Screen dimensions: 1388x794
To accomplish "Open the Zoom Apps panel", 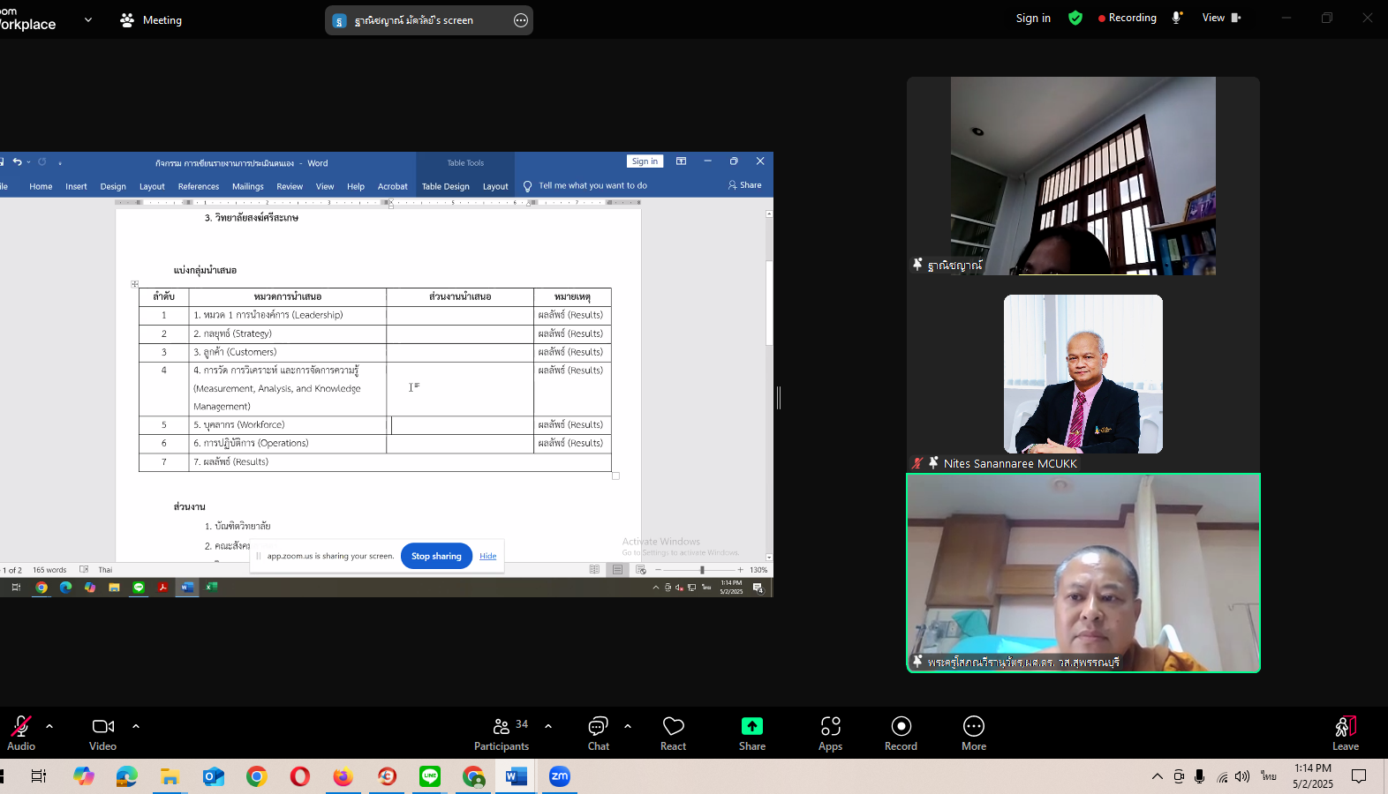I will click(x=831, y=733).
